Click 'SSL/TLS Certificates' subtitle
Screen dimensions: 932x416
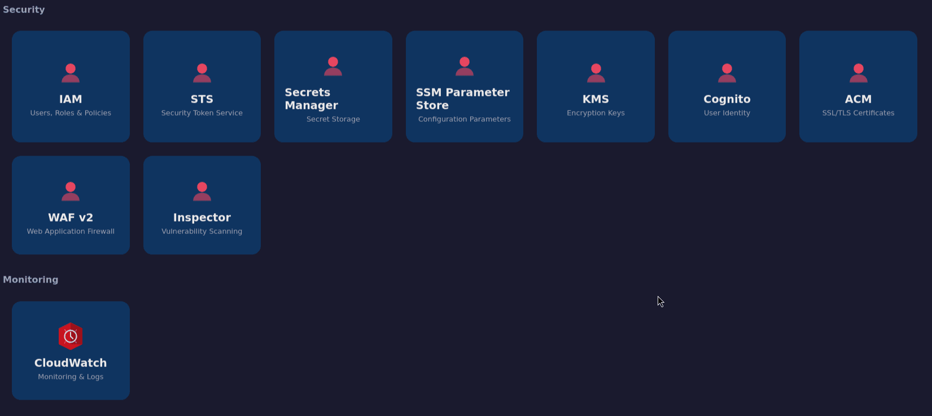tap(858, 113)
